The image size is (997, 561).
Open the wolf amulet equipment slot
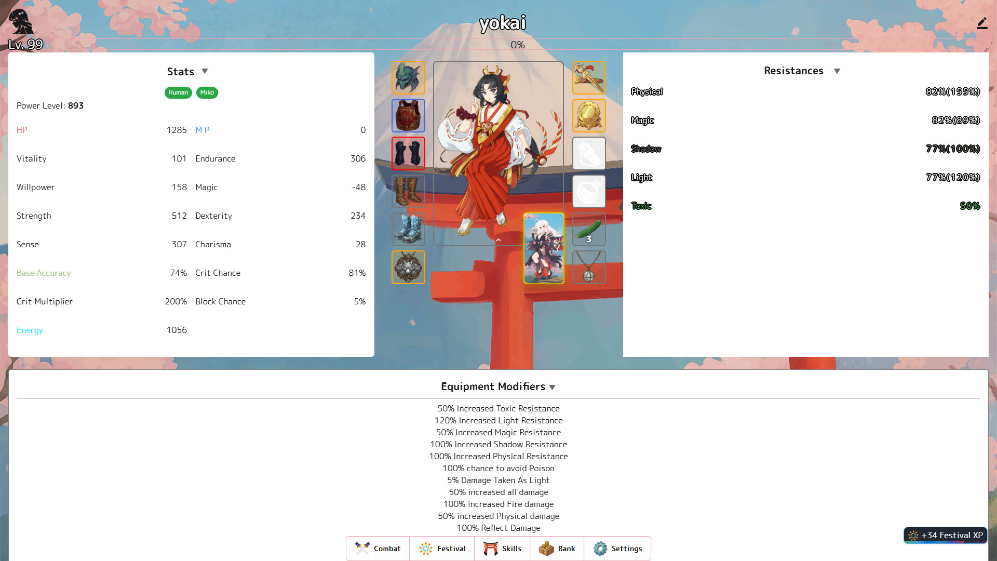(x=408, y=268)
